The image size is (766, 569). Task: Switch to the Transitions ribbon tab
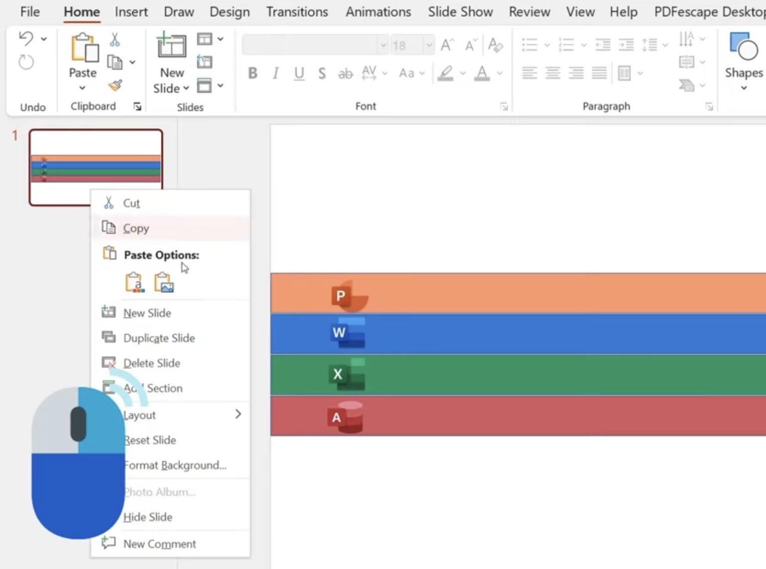[297, 11]
